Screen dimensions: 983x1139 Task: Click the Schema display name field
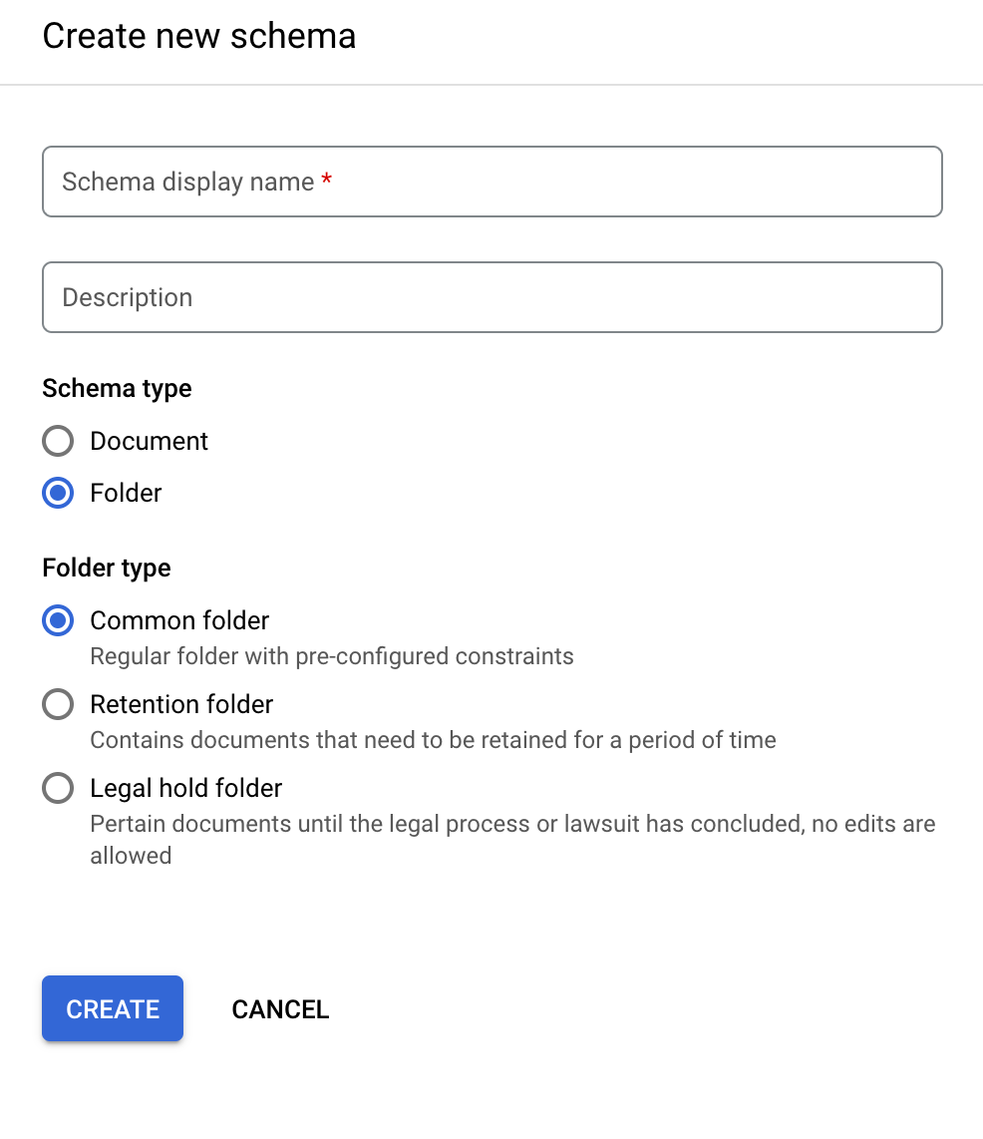coord(491,182)
